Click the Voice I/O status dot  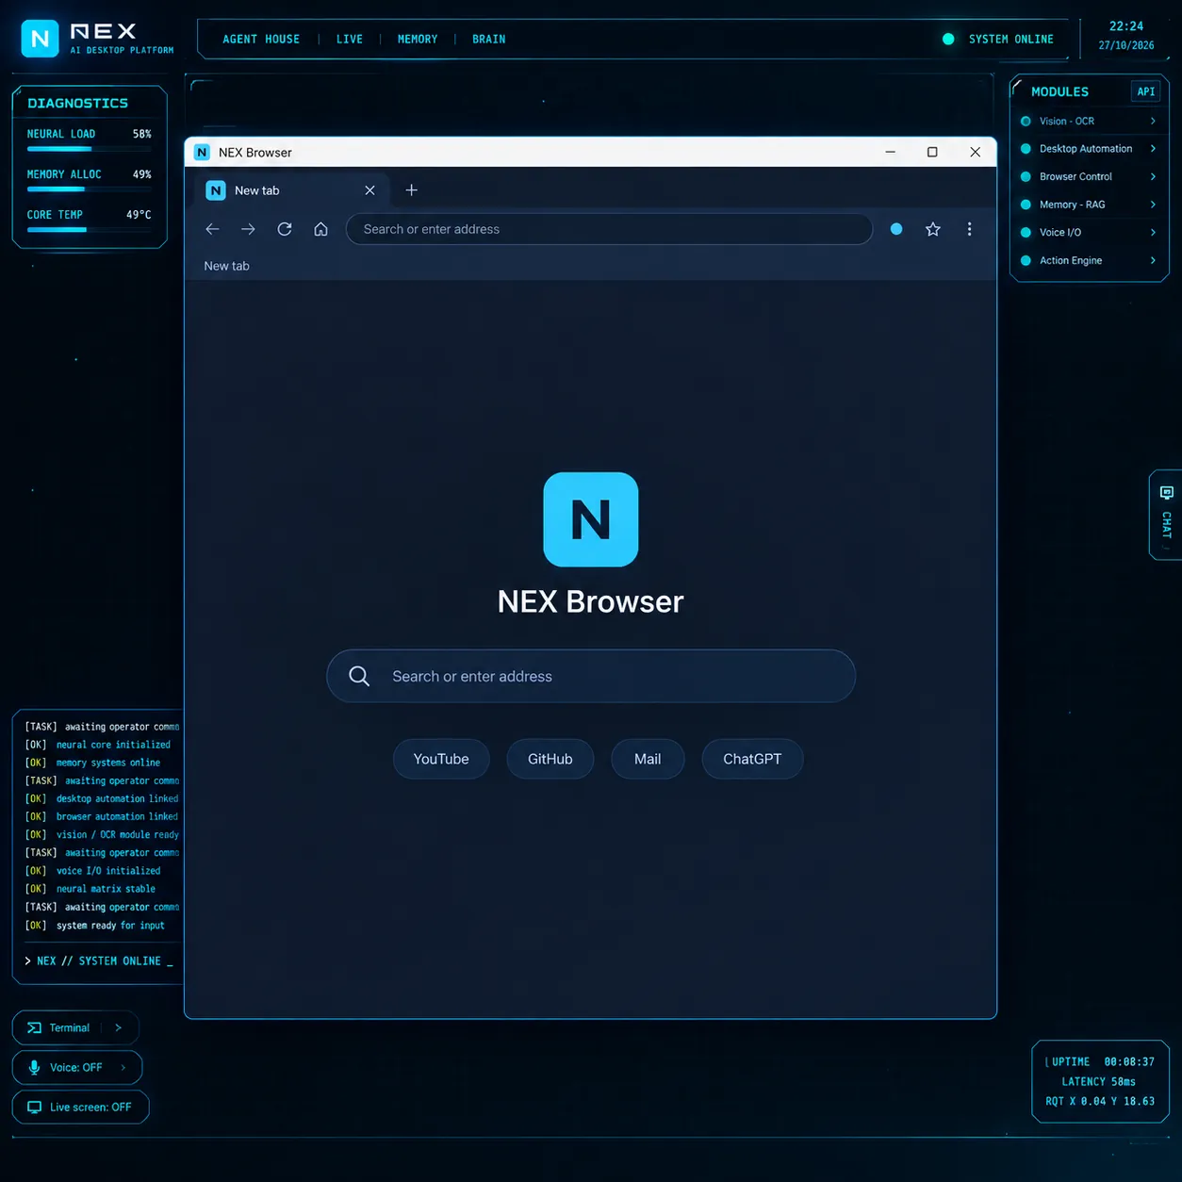(1026, 232)
